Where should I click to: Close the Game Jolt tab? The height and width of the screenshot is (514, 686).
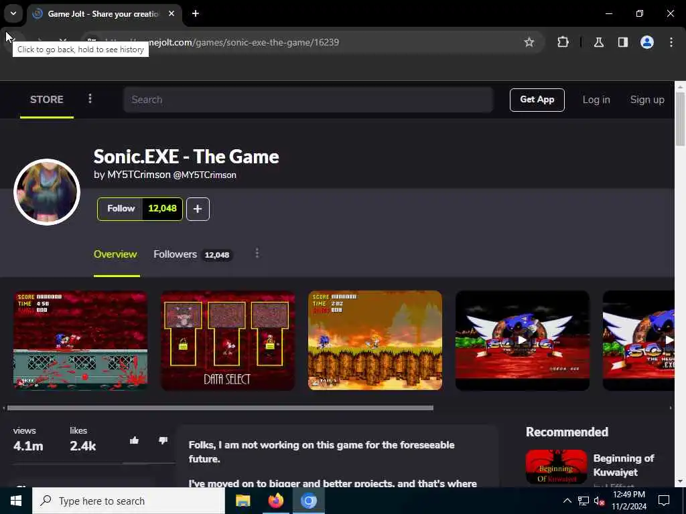point(171,13)
